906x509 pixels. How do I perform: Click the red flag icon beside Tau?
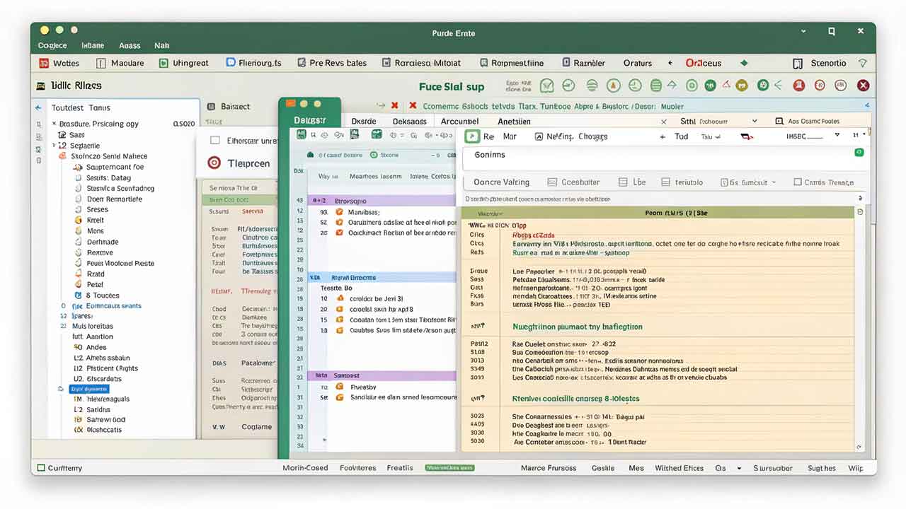coord(746,137)
